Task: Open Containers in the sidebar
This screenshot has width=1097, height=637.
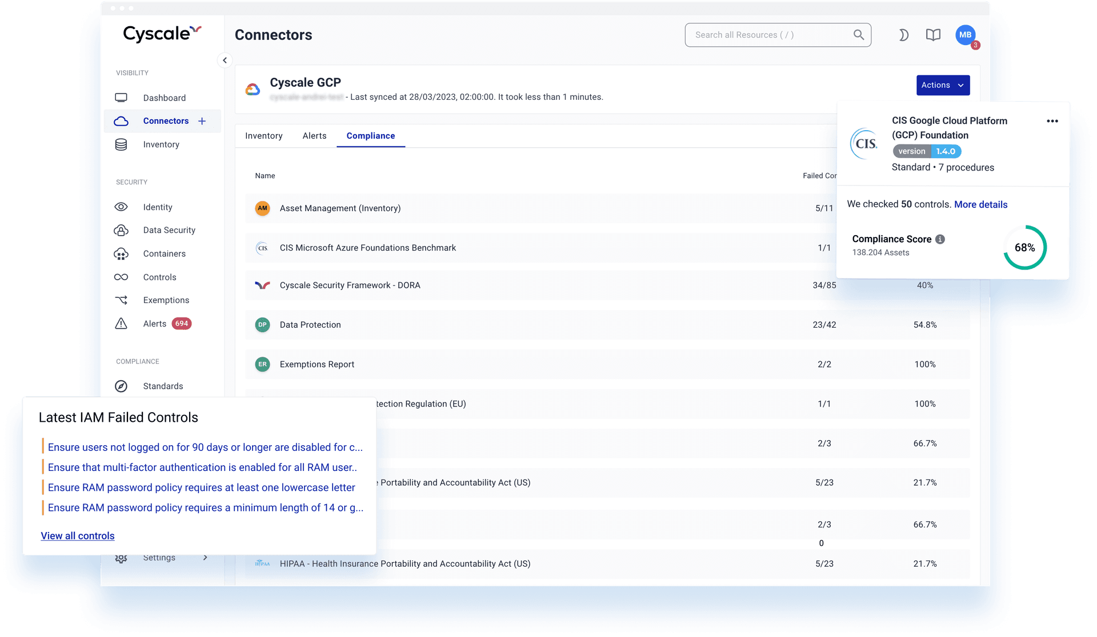Action: pyautogui.click(x=164, y=253)
